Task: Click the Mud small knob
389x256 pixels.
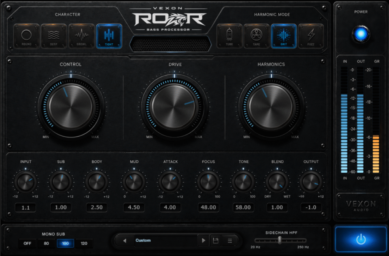Action: [x=134, y=182]
